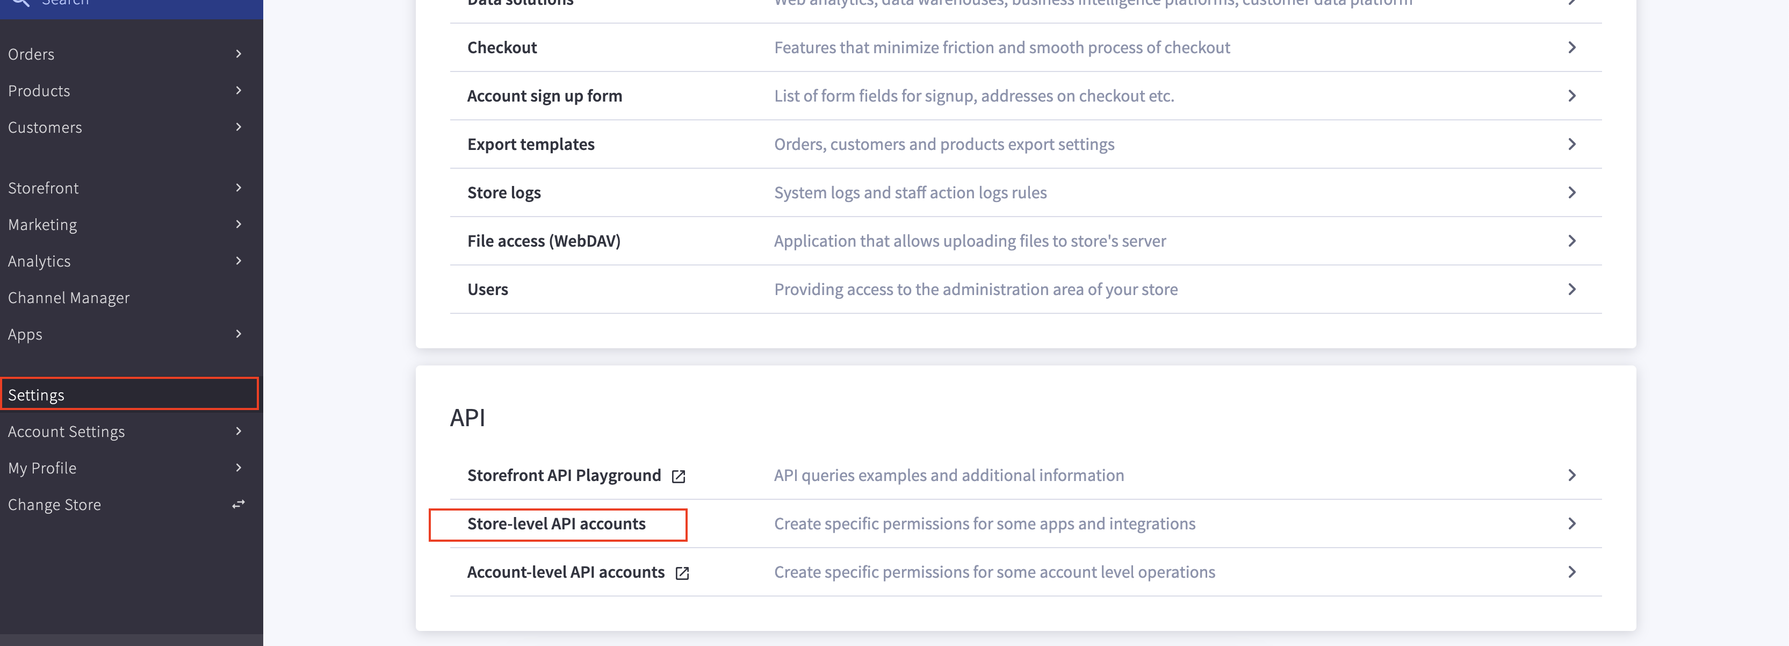This screenshot has width=1789, height=646.
Task: Click the Change Store swap-arrows icon
Action: (x=238, y=504)
